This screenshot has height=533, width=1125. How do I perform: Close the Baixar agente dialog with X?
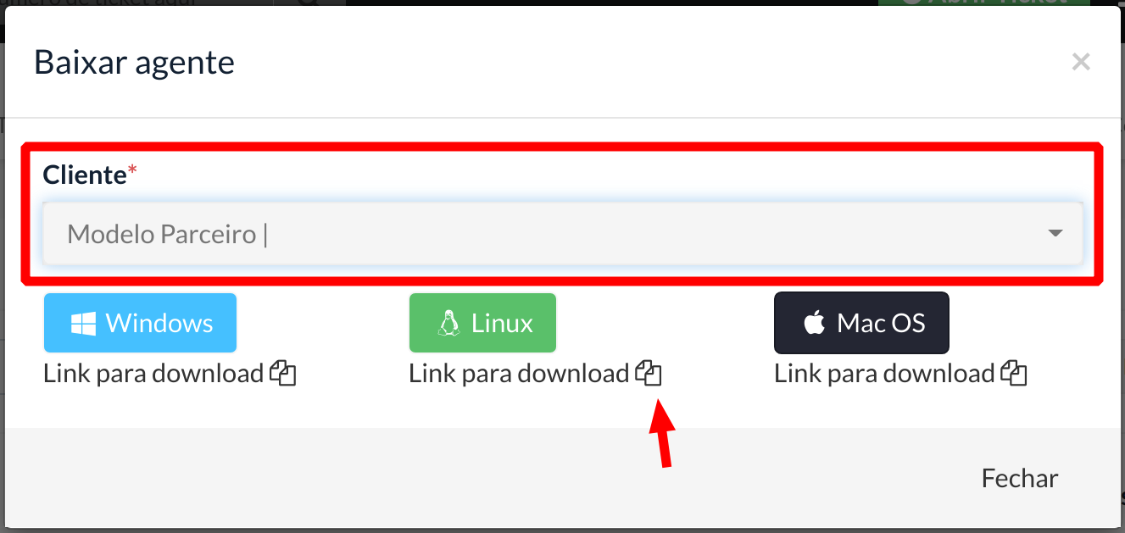(1080, 61)
